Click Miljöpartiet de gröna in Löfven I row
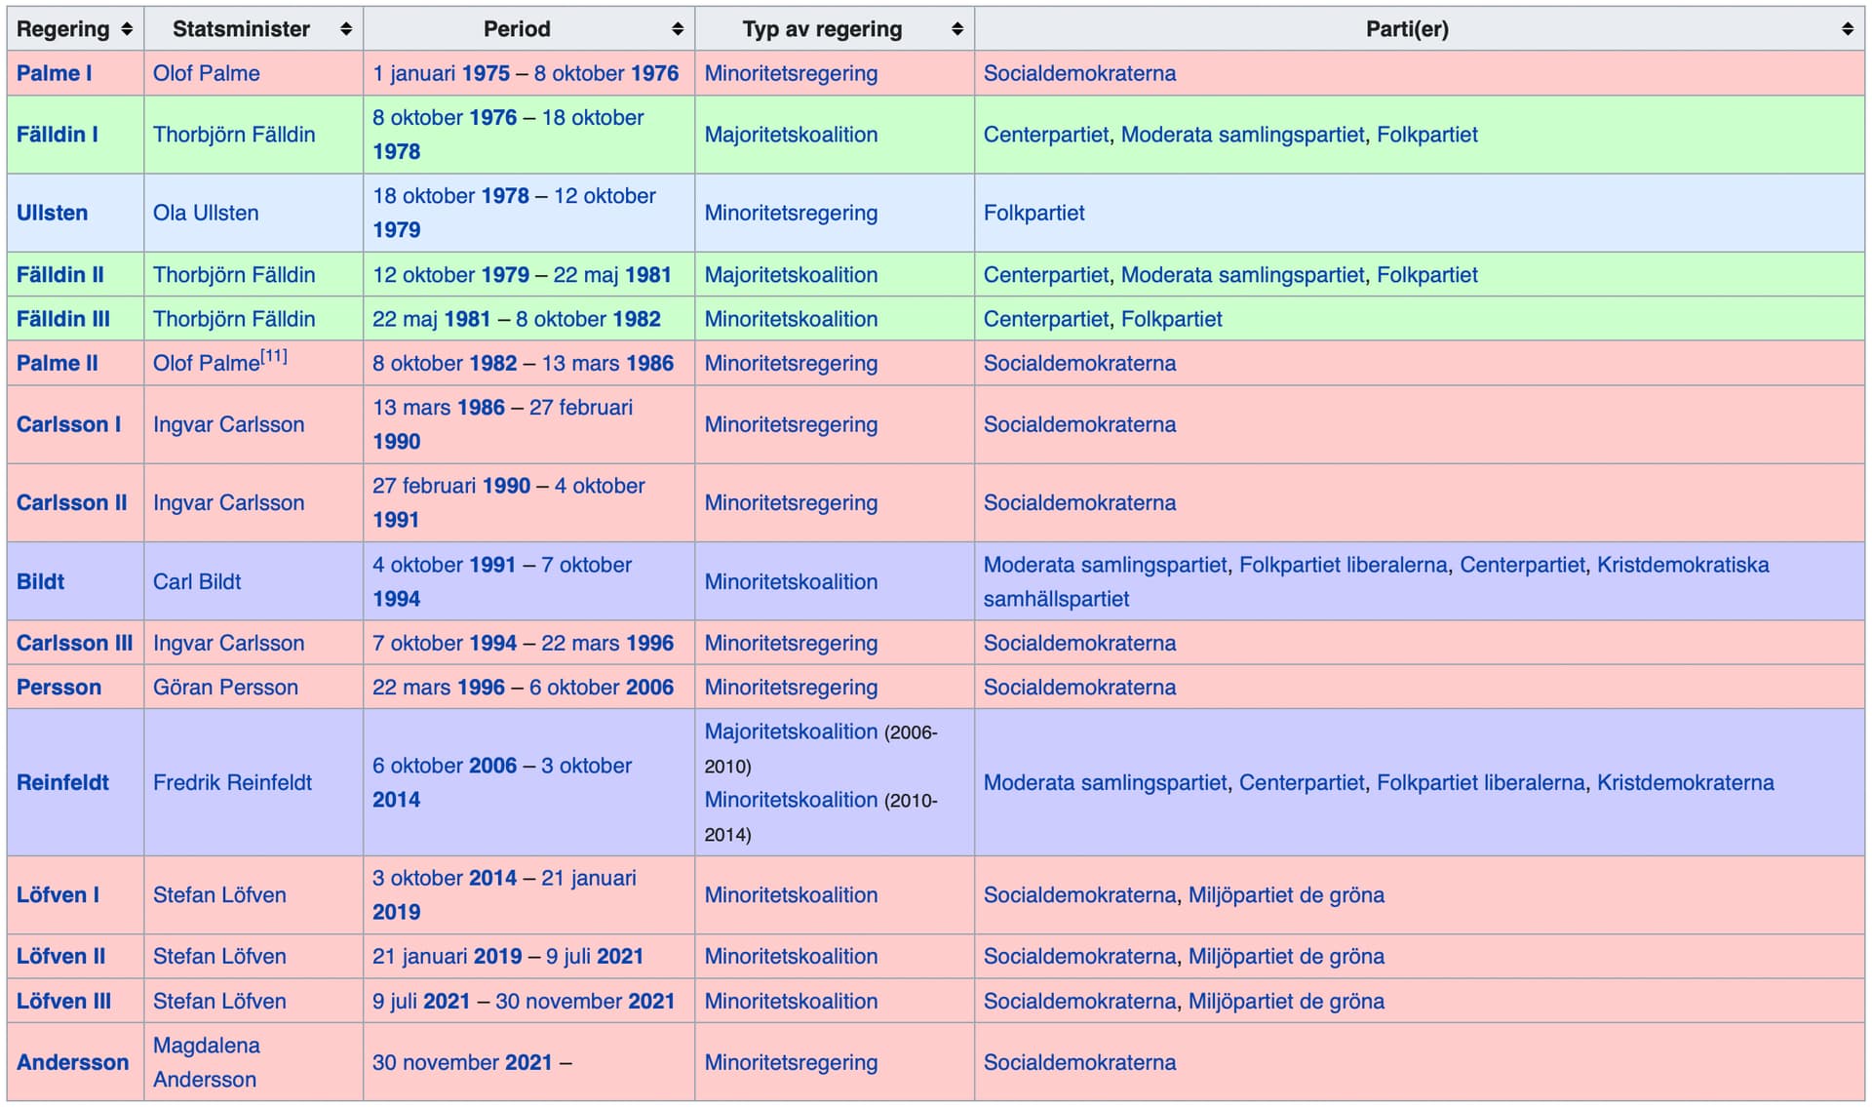Screen dimensions: 1872x1107 1285,894
